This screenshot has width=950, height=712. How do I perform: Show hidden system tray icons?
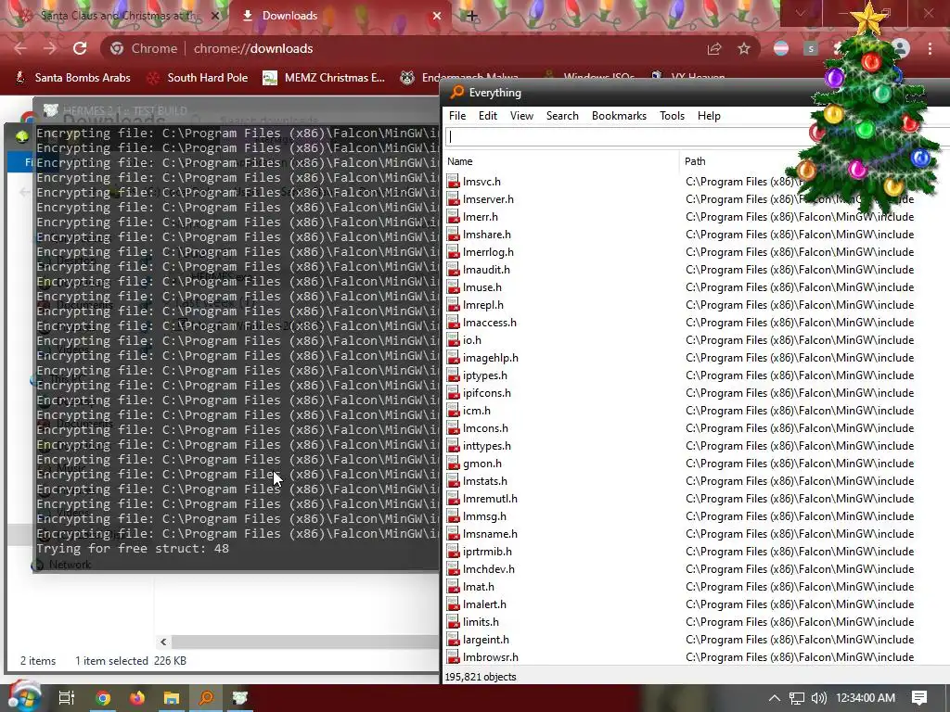coord(775,698)
